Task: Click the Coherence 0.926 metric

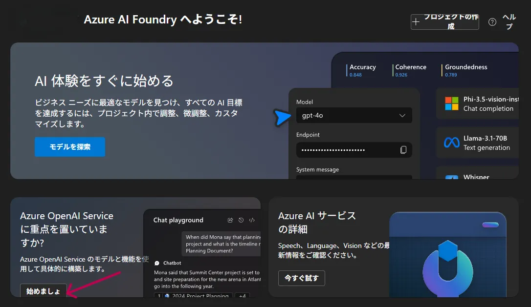Action: [x=410, y=70]
